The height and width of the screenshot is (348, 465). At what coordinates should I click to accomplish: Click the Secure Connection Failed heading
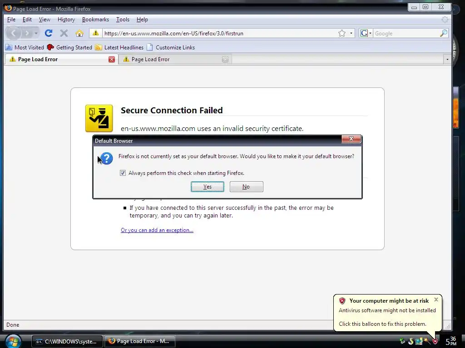tap(172, 110)
